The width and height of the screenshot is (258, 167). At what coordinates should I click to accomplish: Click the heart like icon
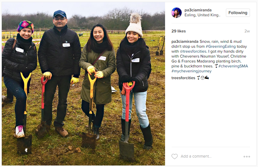174,156
